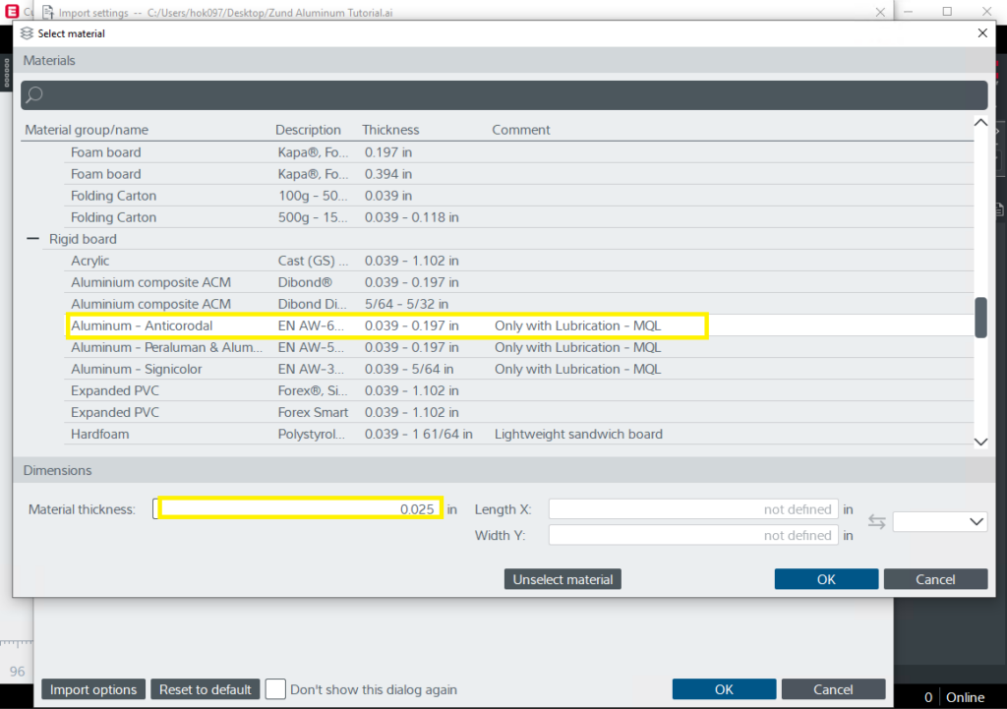Open the dimensions preset dropdown
This screenshot has height=709, width=1007.
coord(939,522)
